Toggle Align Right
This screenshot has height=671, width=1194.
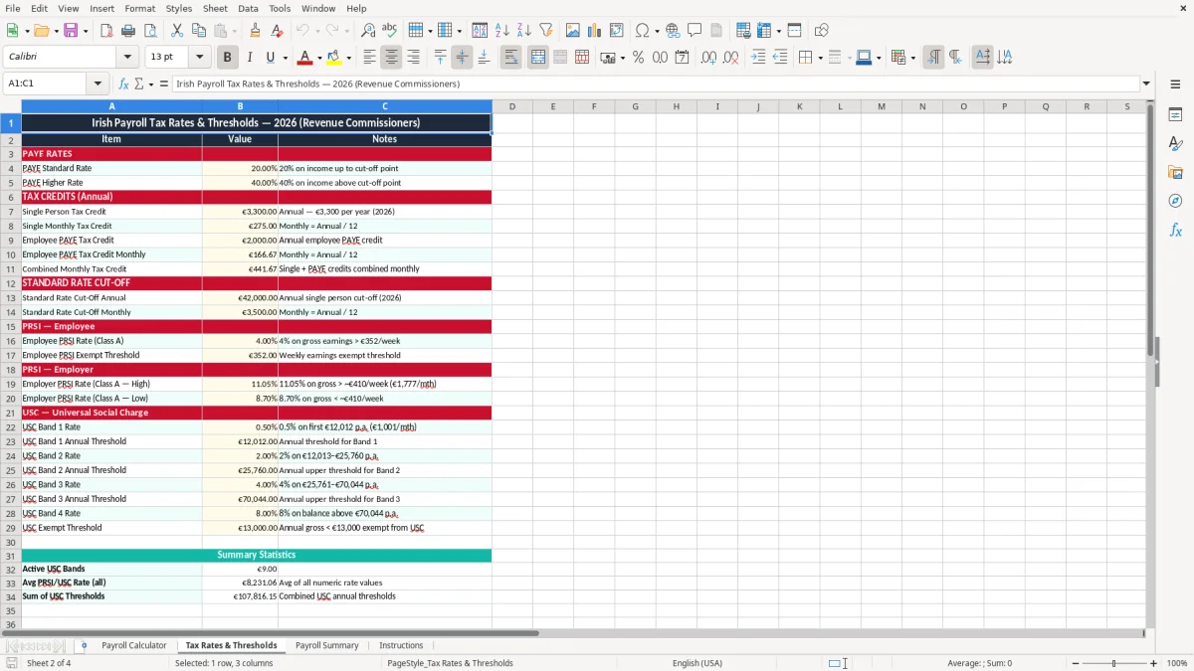[x=413, y=58]
